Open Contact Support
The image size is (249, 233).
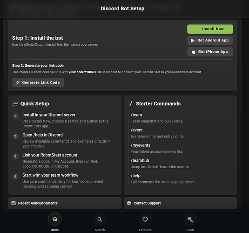point(181,203)
